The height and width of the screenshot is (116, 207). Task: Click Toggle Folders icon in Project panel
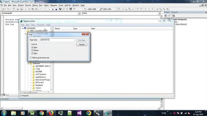[174, 16]
